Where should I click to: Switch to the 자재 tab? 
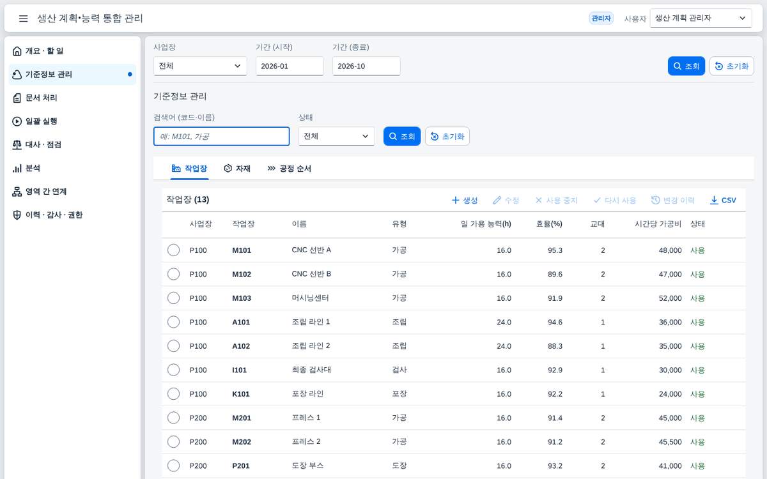[237, 169]
